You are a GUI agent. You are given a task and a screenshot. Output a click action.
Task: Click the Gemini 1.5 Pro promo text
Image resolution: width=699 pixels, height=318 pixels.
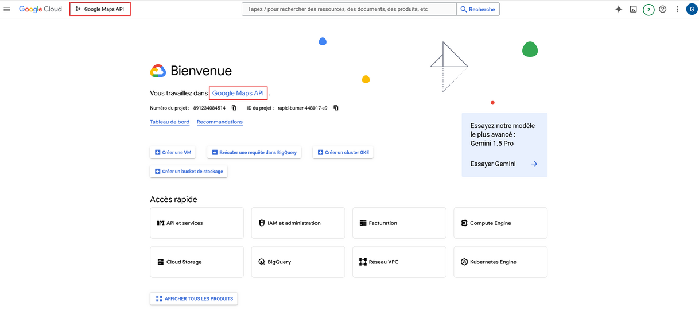click(x=492, y=143)
